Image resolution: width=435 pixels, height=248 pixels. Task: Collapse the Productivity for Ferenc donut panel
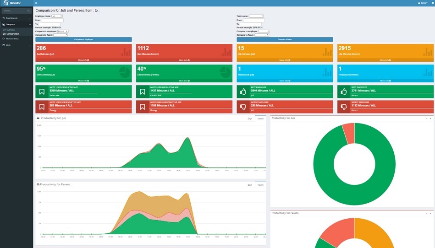click(x=426, y=213)
